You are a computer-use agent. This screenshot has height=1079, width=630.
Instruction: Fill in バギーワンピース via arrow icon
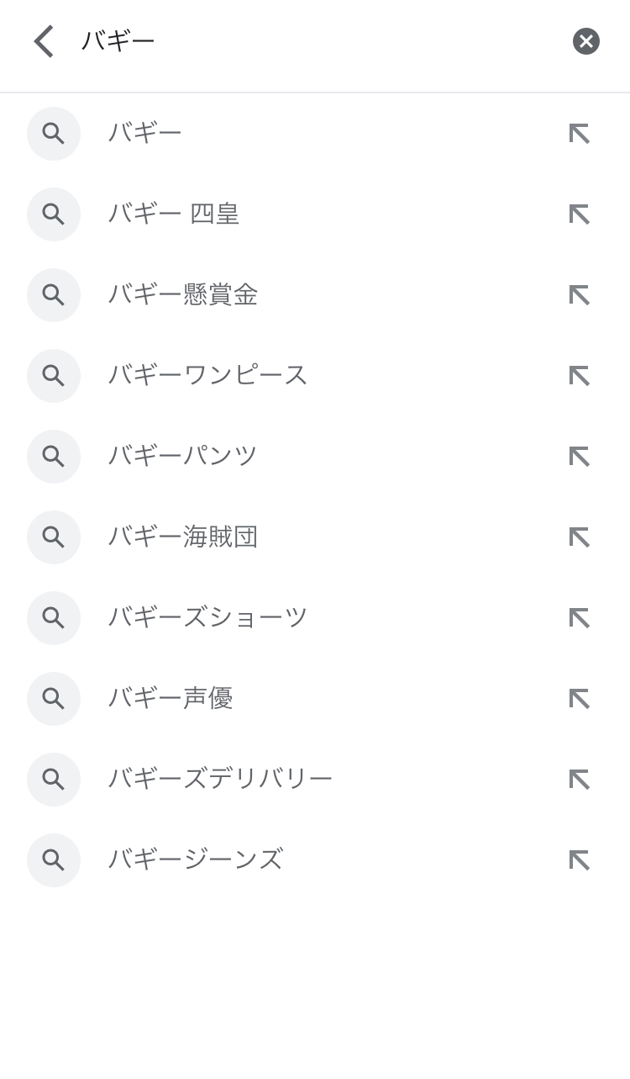tap(580, 376)
